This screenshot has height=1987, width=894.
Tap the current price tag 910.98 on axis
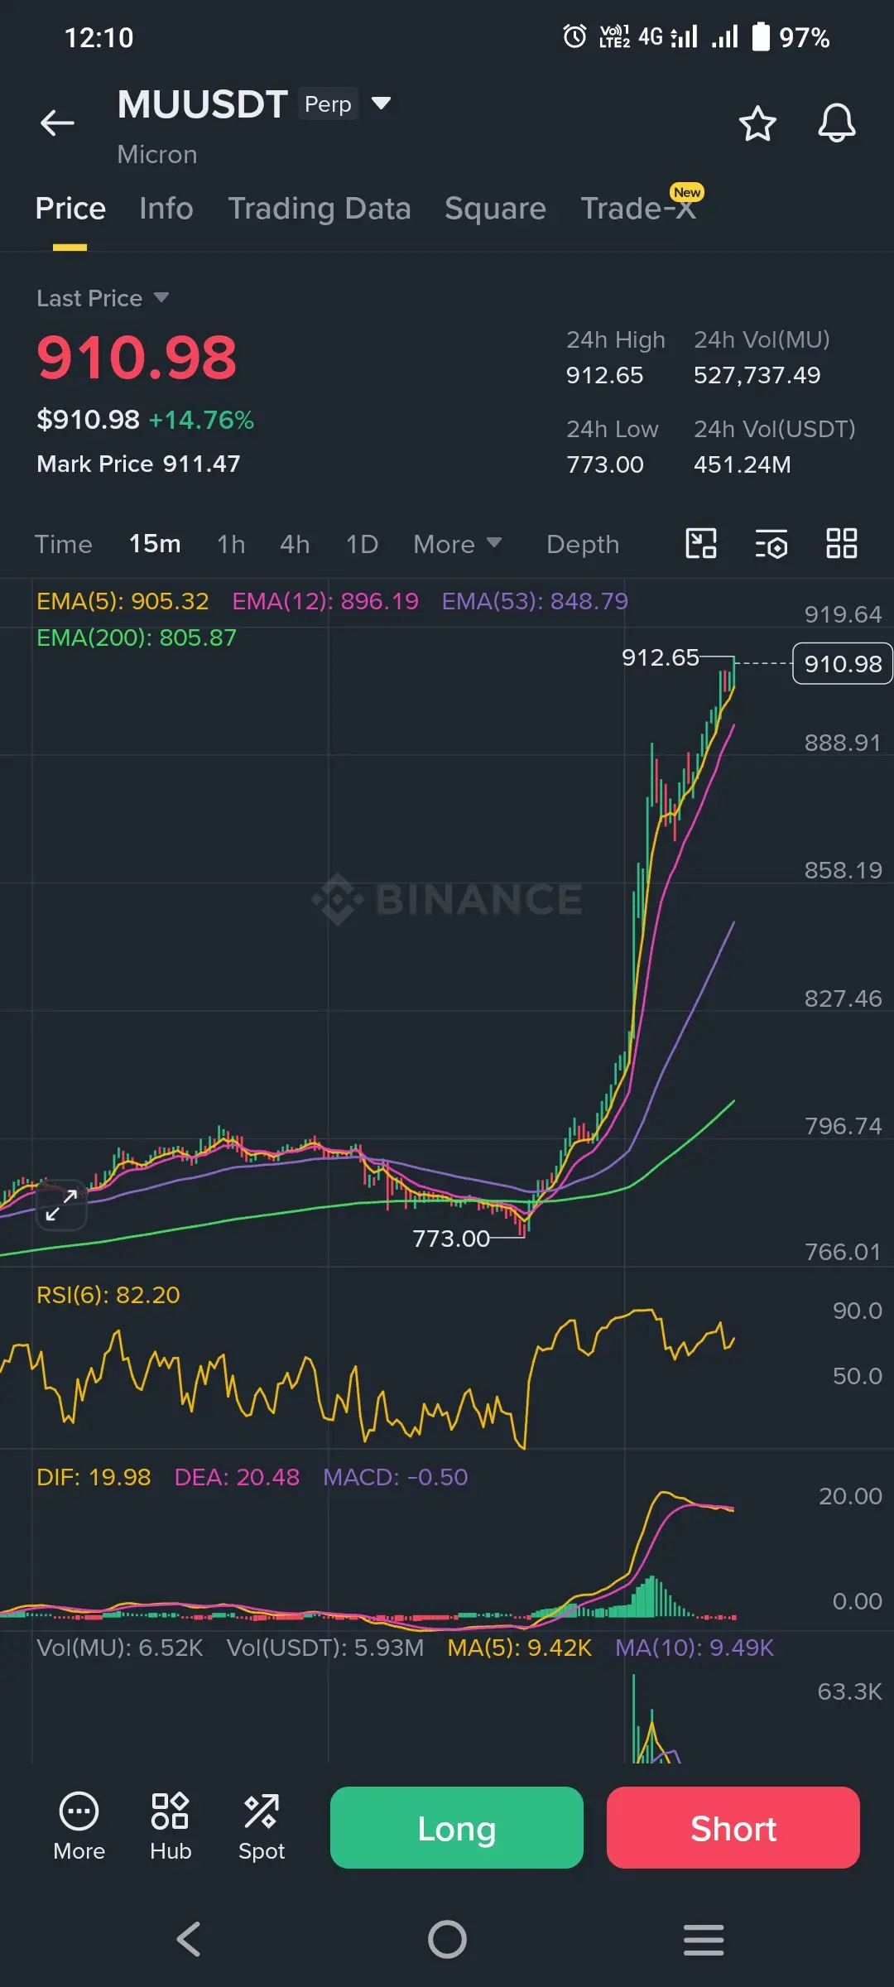pos(843,663)
